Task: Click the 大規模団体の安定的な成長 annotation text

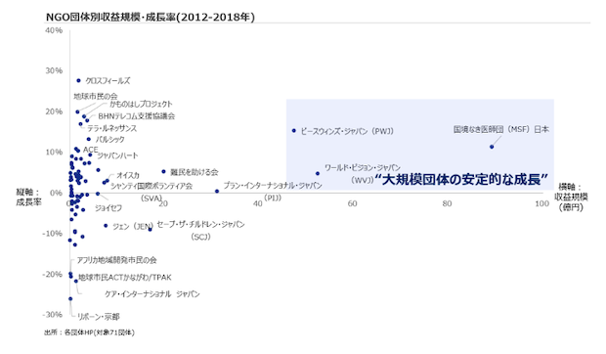Action: 462,179
